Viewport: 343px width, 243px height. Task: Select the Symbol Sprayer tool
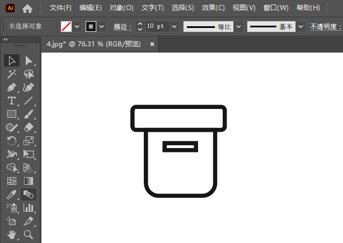pos(12,208)
